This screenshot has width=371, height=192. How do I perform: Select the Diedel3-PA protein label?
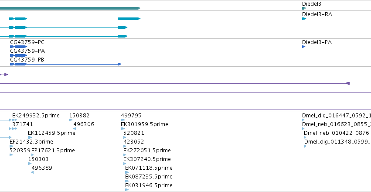(x=317, y=42)
